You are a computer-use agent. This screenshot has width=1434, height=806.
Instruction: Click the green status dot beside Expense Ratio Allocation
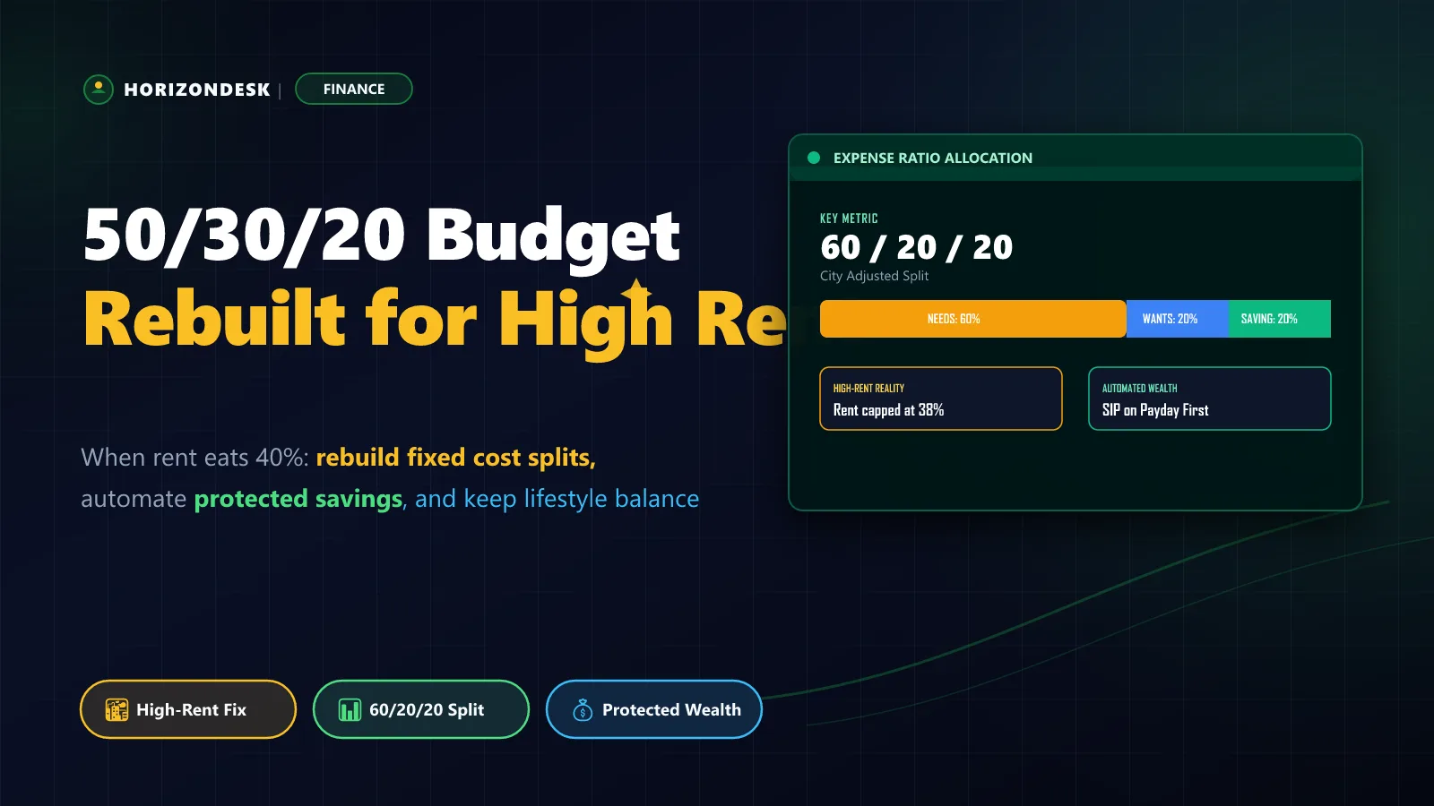coord(814,158)
